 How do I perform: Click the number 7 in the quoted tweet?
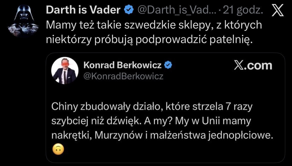coord(227,107)
